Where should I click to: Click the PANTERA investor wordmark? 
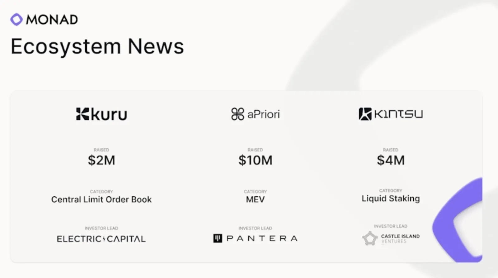(x=262, y=238)
